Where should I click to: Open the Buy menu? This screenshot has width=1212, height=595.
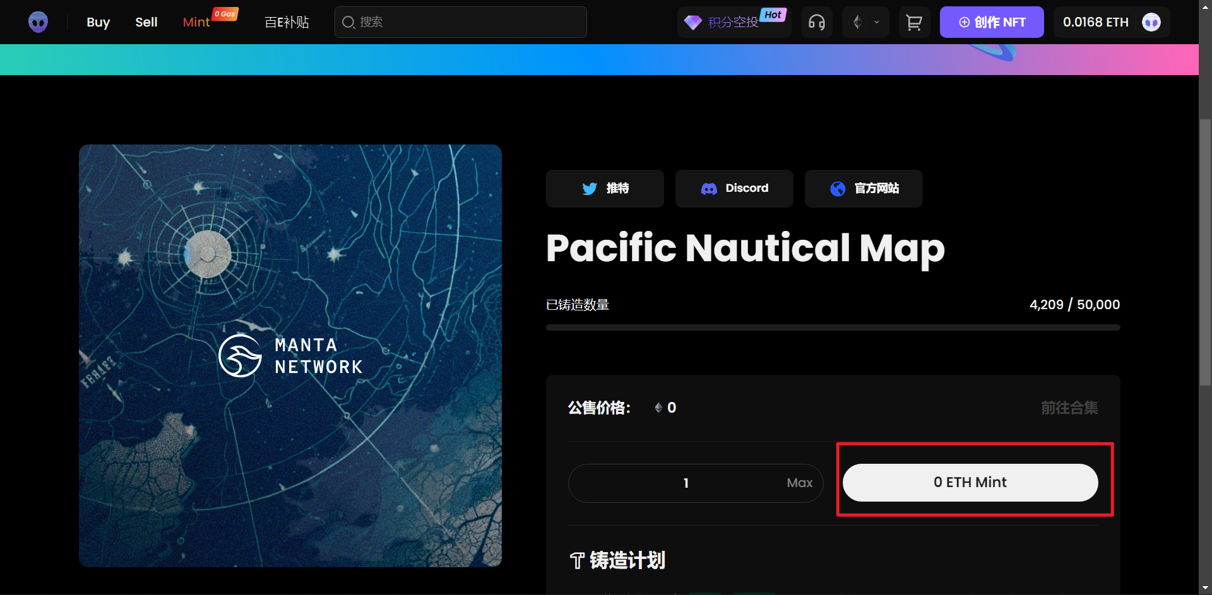point(98,22)
